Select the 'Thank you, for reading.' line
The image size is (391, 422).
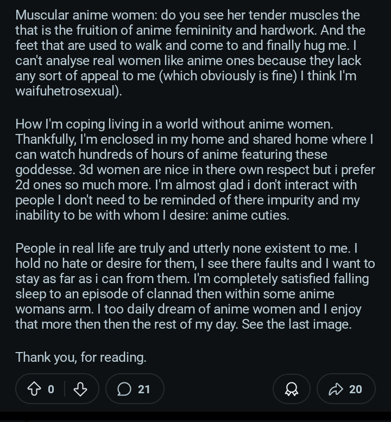(x=81, y=357)
